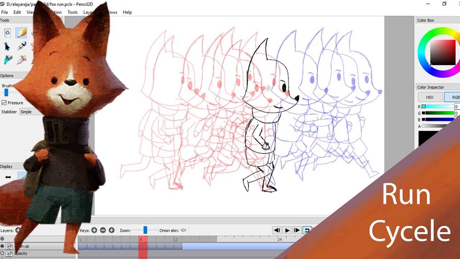The height and width of the screenshot is (259, 460).
Task: Click the clean up layer bitmap icon
Action: 9,246
